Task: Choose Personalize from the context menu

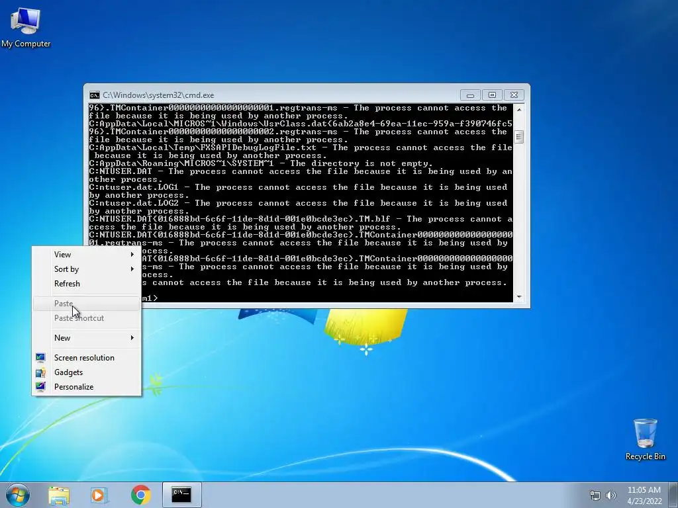Action: point(87,386)
